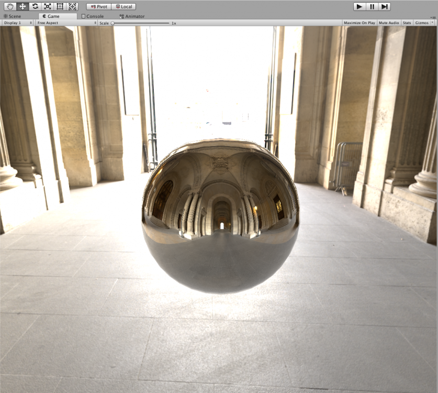Open the Display 1 dropdown

tap(18, 23)
